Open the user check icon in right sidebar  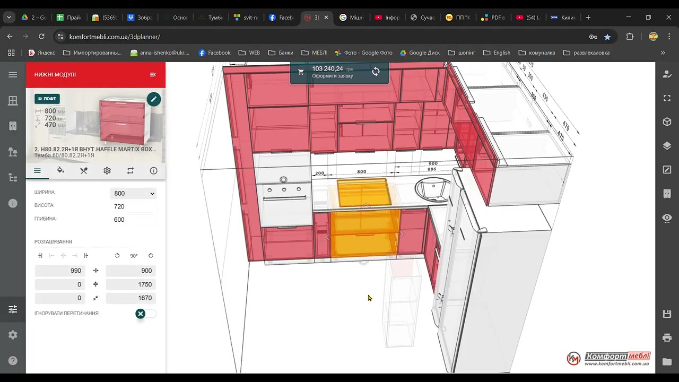[667, 74]
